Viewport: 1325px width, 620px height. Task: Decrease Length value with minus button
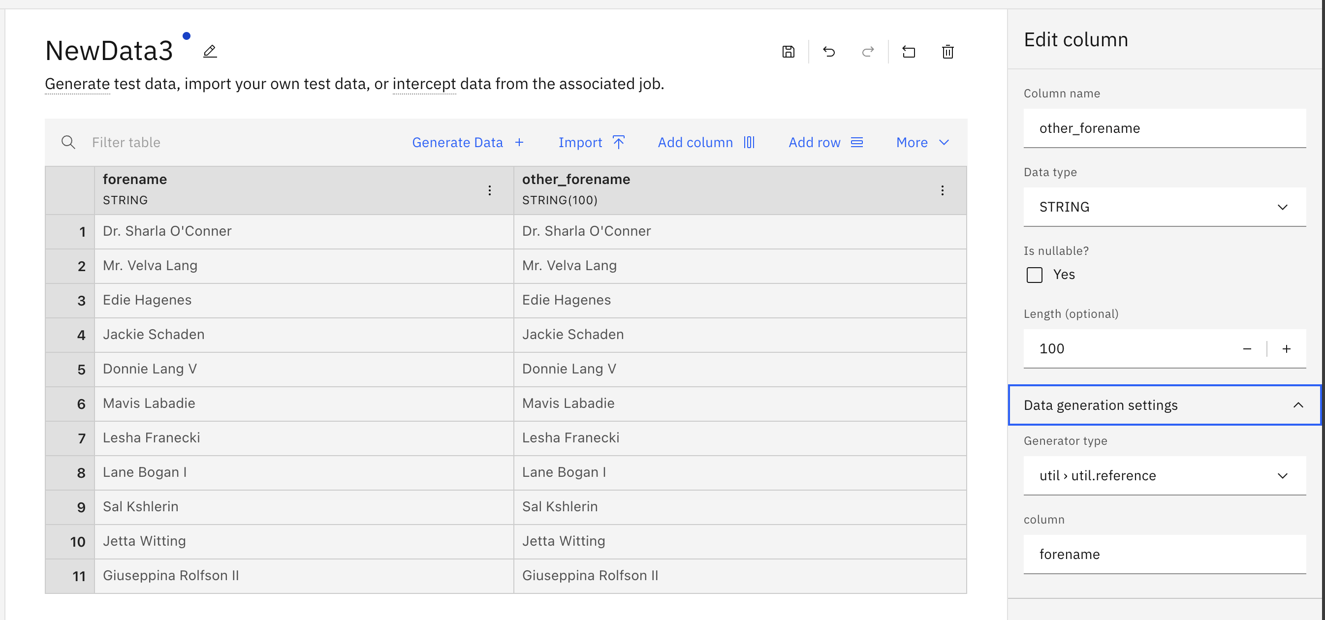(1247, 349)
